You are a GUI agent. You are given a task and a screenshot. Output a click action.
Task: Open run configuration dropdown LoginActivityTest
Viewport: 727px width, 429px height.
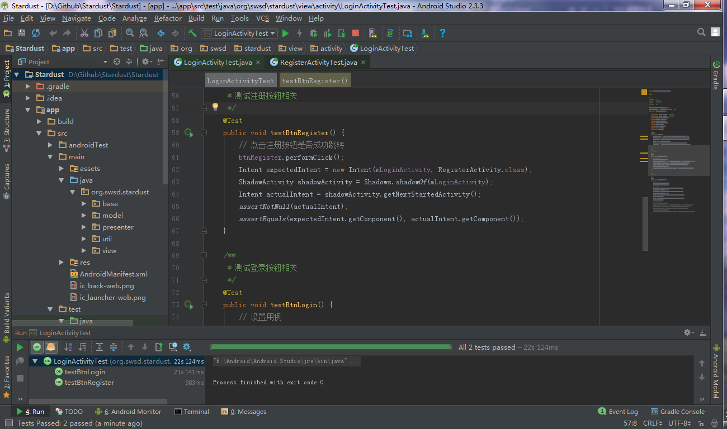pos(239,34)
